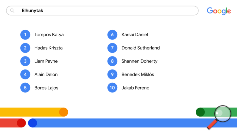Click the number 8 circle badge
237x133 pixels.
click(x=112, y=61)
